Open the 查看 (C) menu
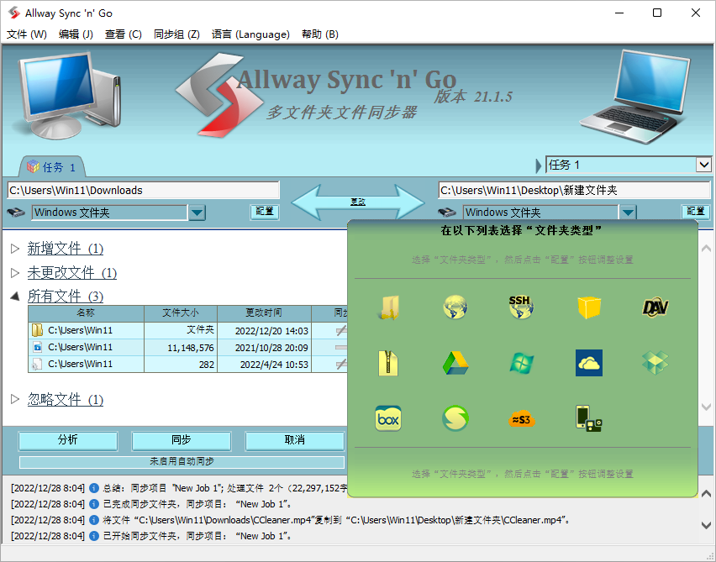This screenshot has width=716, height=562. click(x=124, y=34)
